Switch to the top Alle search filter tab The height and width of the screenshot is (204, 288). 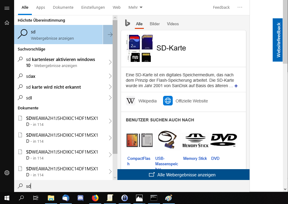(x=25, y=7)
